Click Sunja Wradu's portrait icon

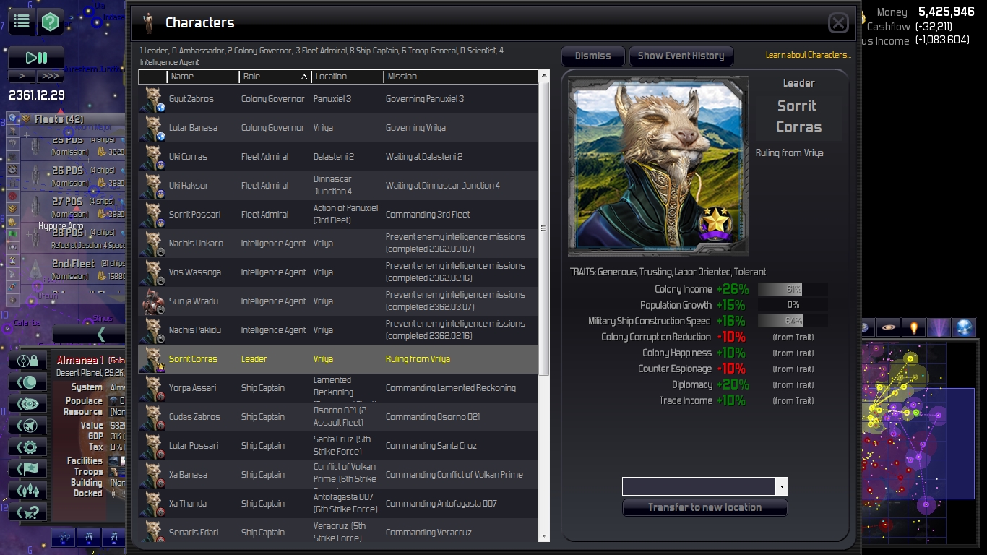153,301
